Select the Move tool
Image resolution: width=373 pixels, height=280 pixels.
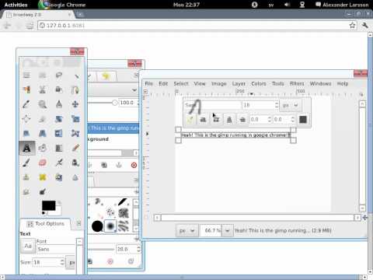[x=75, y=104]
